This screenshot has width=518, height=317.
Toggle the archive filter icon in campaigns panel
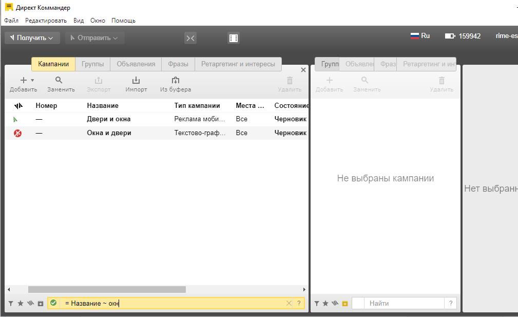(x=41, y=304)
